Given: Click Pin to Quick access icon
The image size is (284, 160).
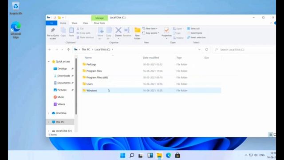Looking at the screenshot, I should coord(53,30).
